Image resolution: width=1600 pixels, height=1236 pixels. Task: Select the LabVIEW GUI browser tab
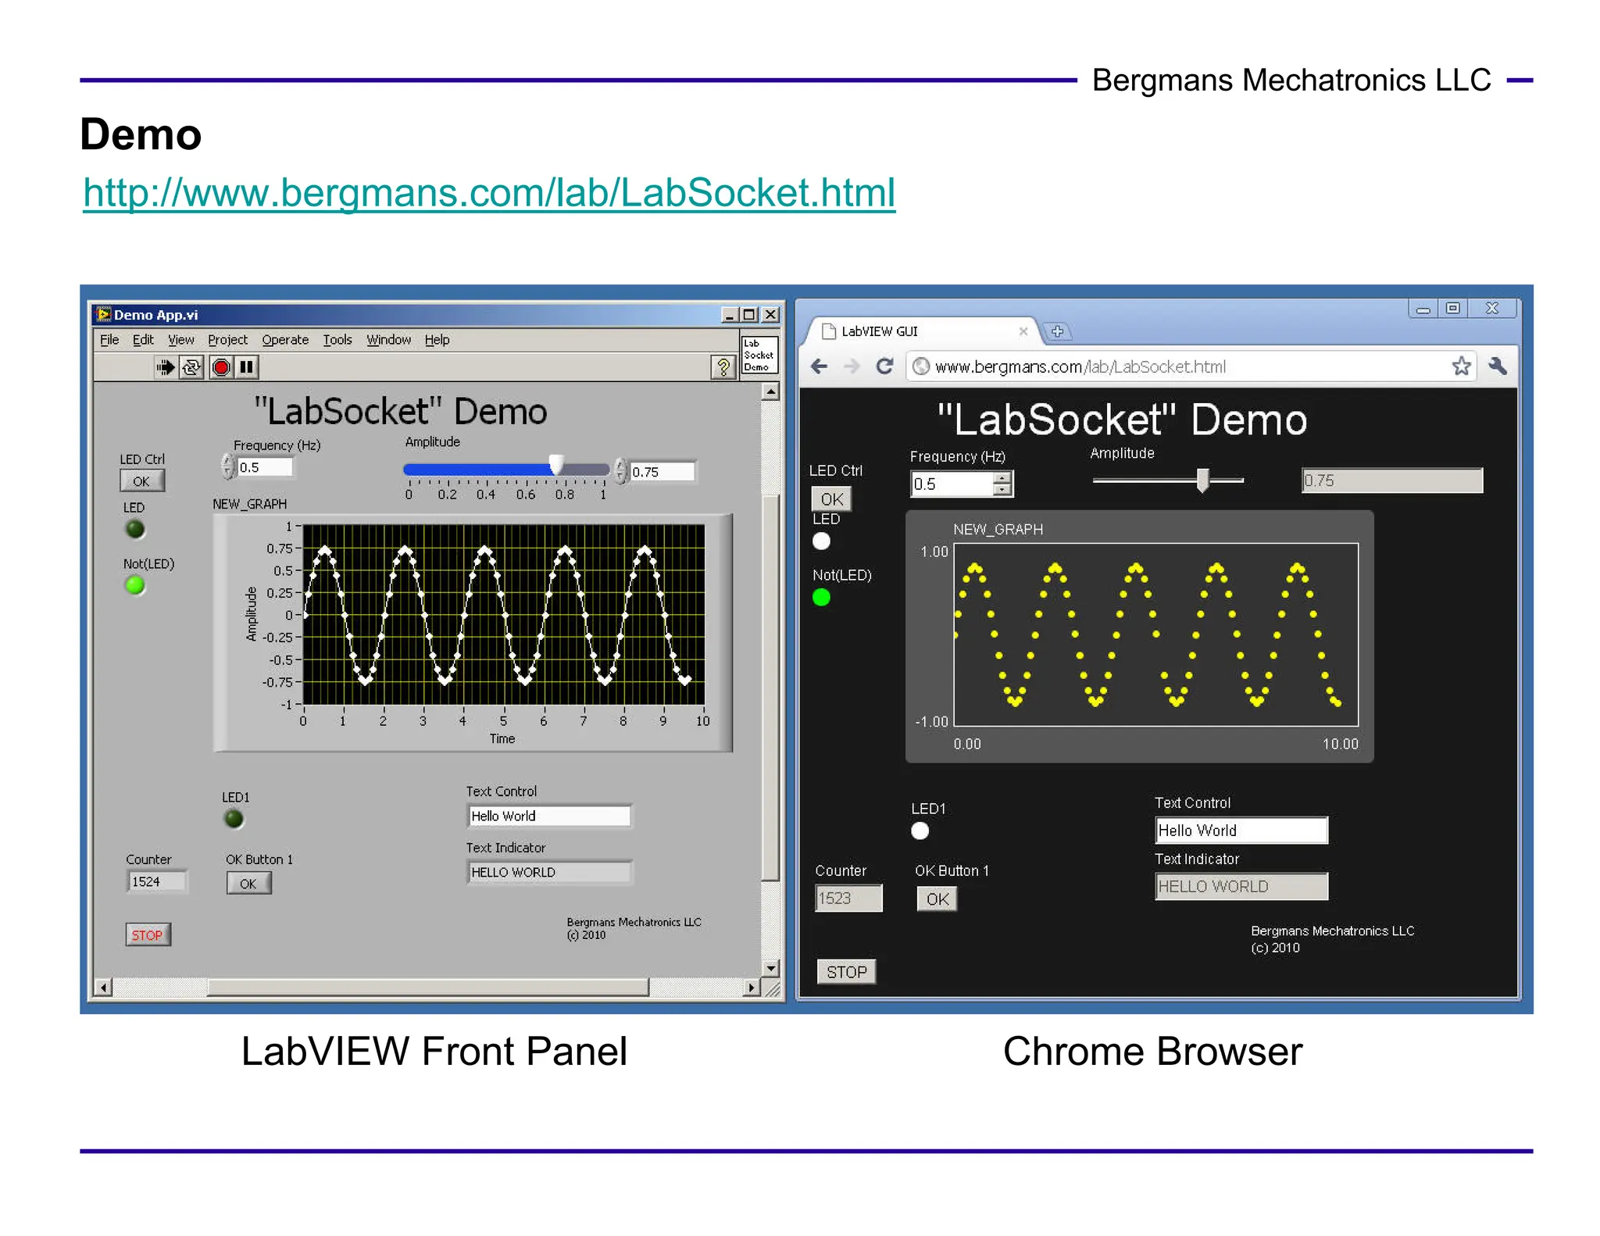(x=922, y=331)
